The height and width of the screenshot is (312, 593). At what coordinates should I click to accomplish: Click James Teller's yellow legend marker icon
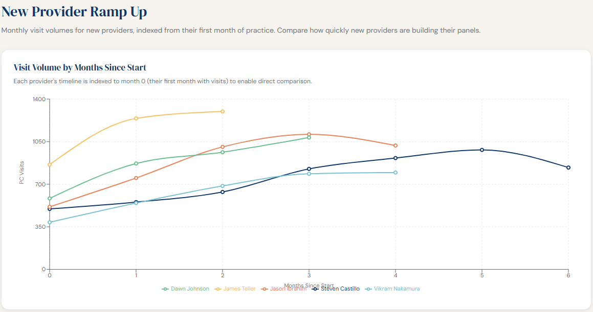217,289
